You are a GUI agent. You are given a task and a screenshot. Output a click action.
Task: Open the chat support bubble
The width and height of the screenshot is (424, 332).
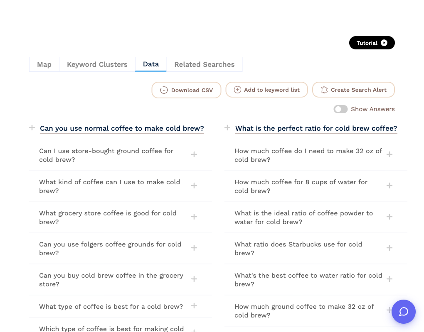click(x=404, y=312)
